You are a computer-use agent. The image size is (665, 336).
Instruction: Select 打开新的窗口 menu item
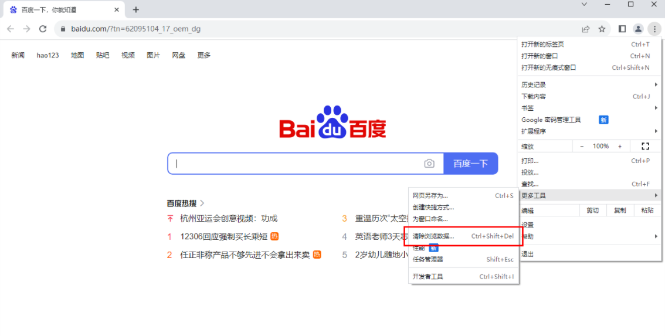point(589,56)
